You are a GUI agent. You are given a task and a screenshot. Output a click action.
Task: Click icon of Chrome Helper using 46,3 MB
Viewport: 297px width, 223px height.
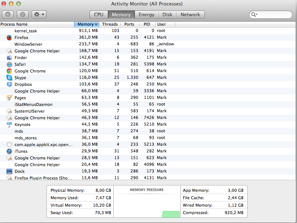pyautogui.click(x=9, y=118)
